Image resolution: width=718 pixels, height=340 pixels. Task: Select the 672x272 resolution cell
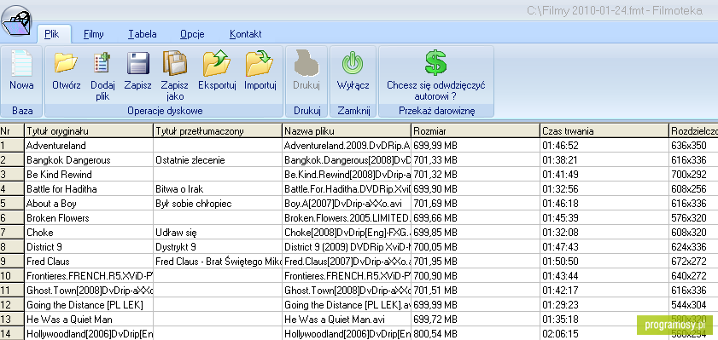point(694,262)
